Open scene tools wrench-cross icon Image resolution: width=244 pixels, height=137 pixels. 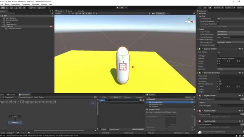pos(149,14)
